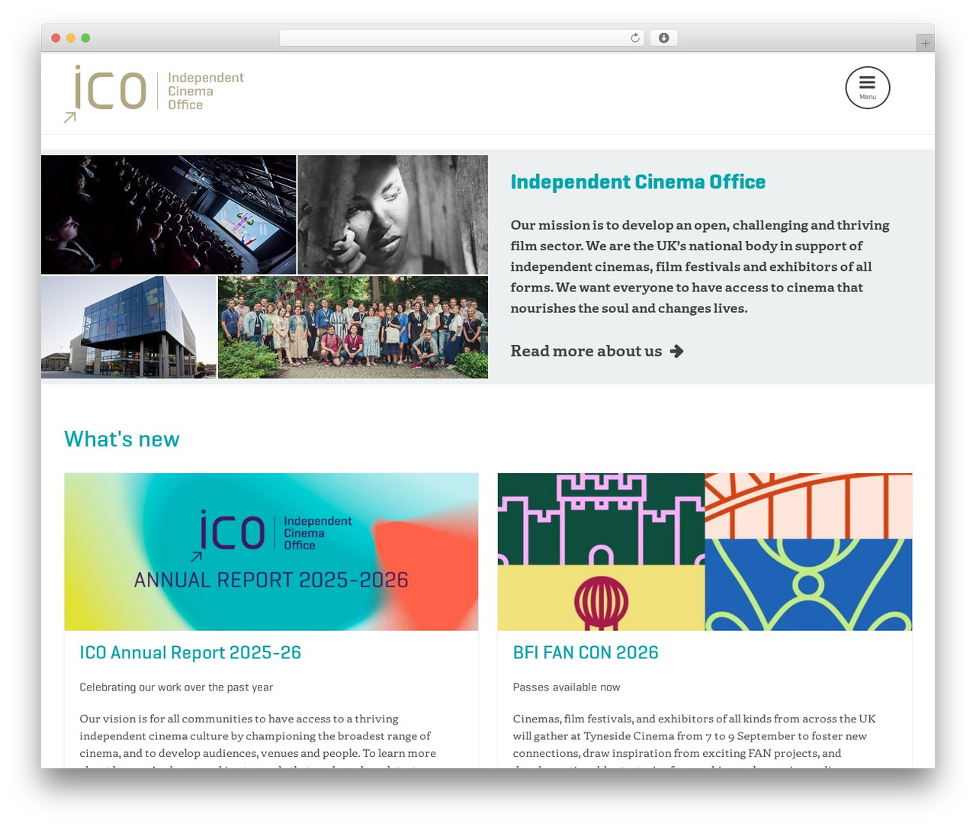
Task: Close the browser window with the red button
Action: click(x=56, y=38)
